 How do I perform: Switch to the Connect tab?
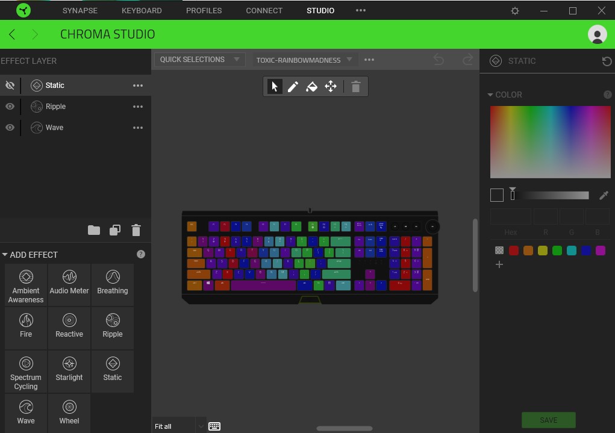coord(264,11)
